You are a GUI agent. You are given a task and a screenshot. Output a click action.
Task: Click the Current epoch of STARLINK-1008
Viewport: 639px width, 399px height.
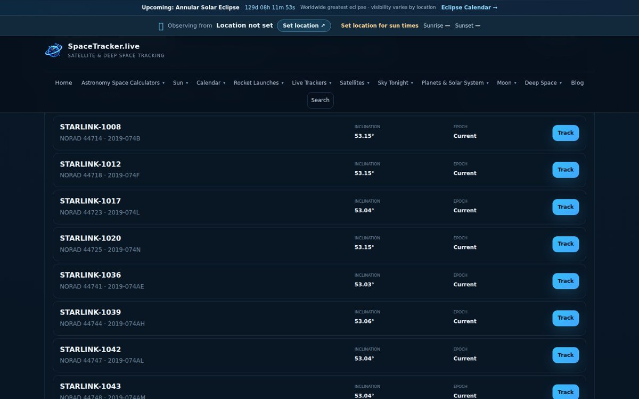[x=465, y=136]
